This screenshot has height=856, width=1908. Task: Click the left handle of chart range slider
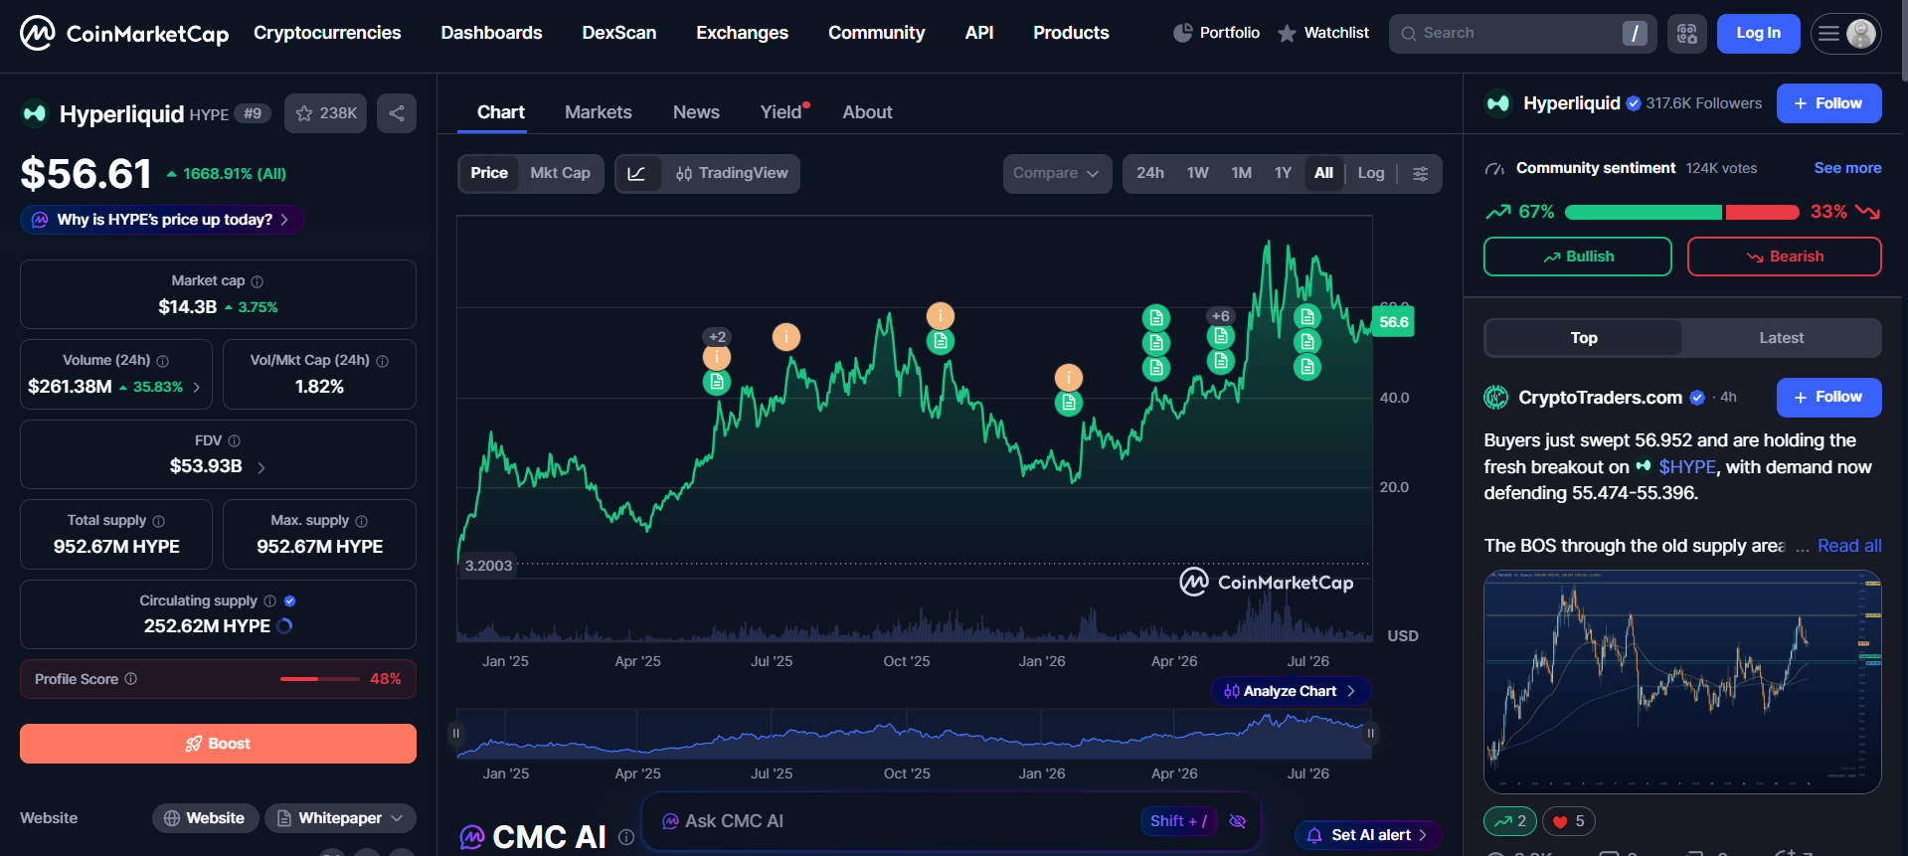(456, 734)
